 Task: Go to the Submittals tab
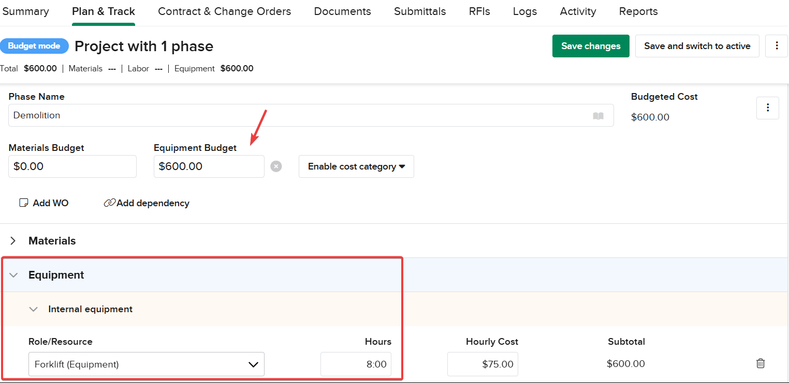[x=419, y=11]
